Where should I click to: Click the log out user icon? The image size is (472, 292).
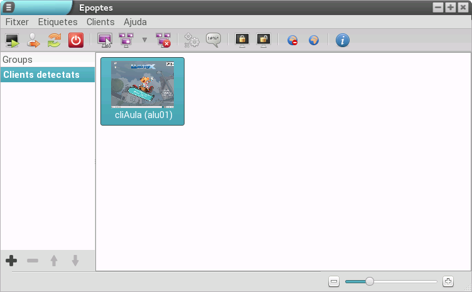tap(33, 40)
